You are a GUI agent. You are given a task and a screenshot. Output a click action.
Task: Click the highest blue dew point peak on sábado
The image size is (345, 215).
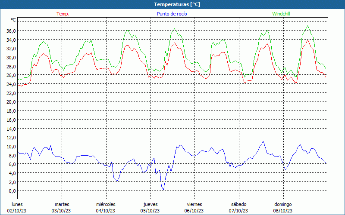click(x=263, y=141)
